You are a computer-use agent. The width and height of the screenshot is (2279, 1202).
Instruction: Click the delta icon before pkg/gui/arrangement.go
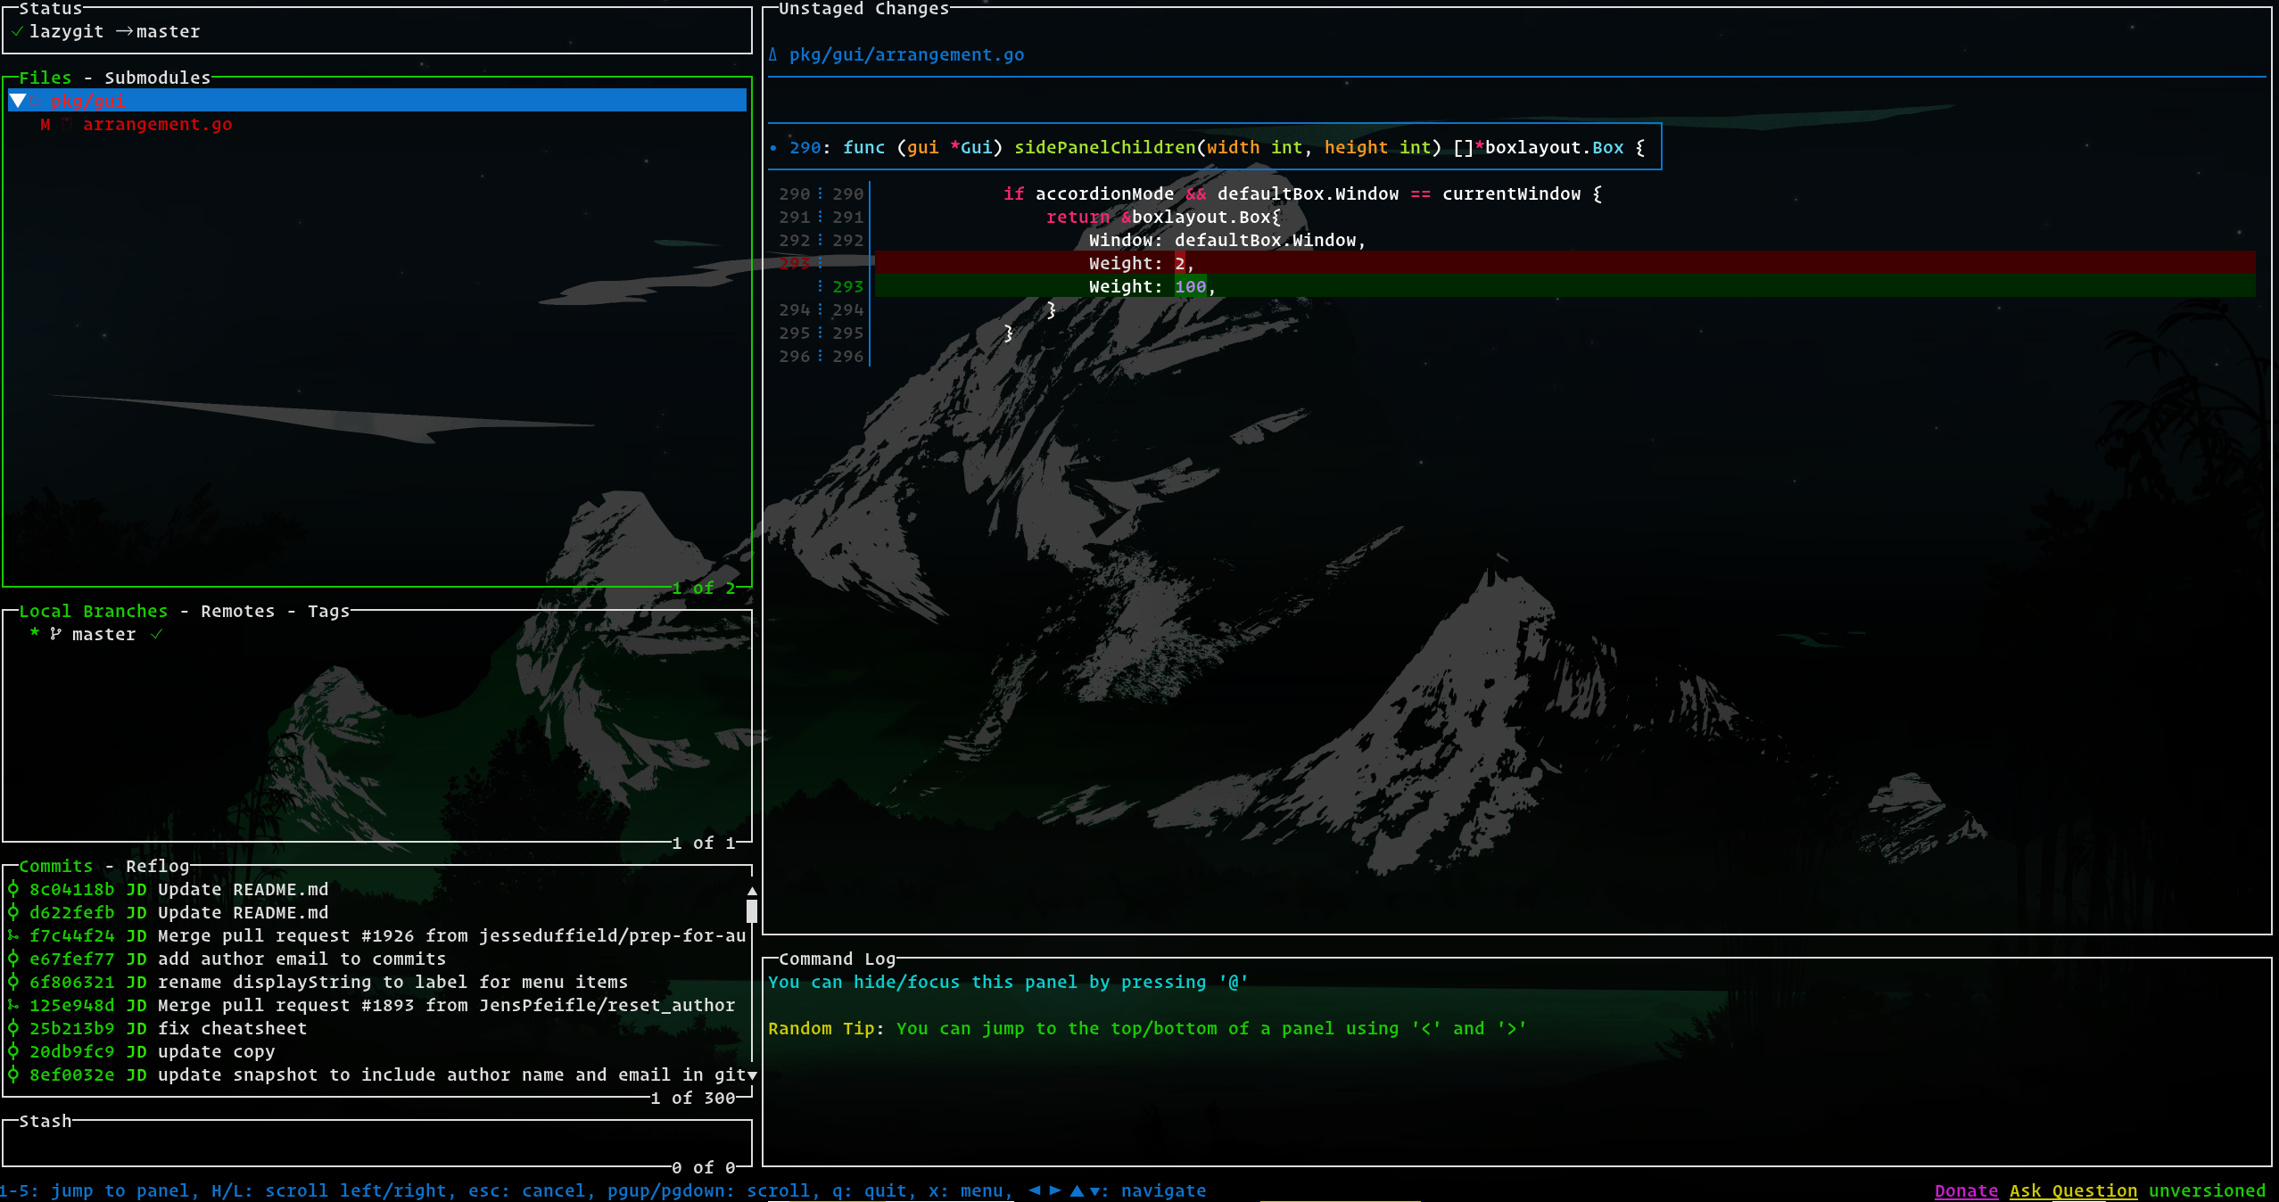point(772,55)
